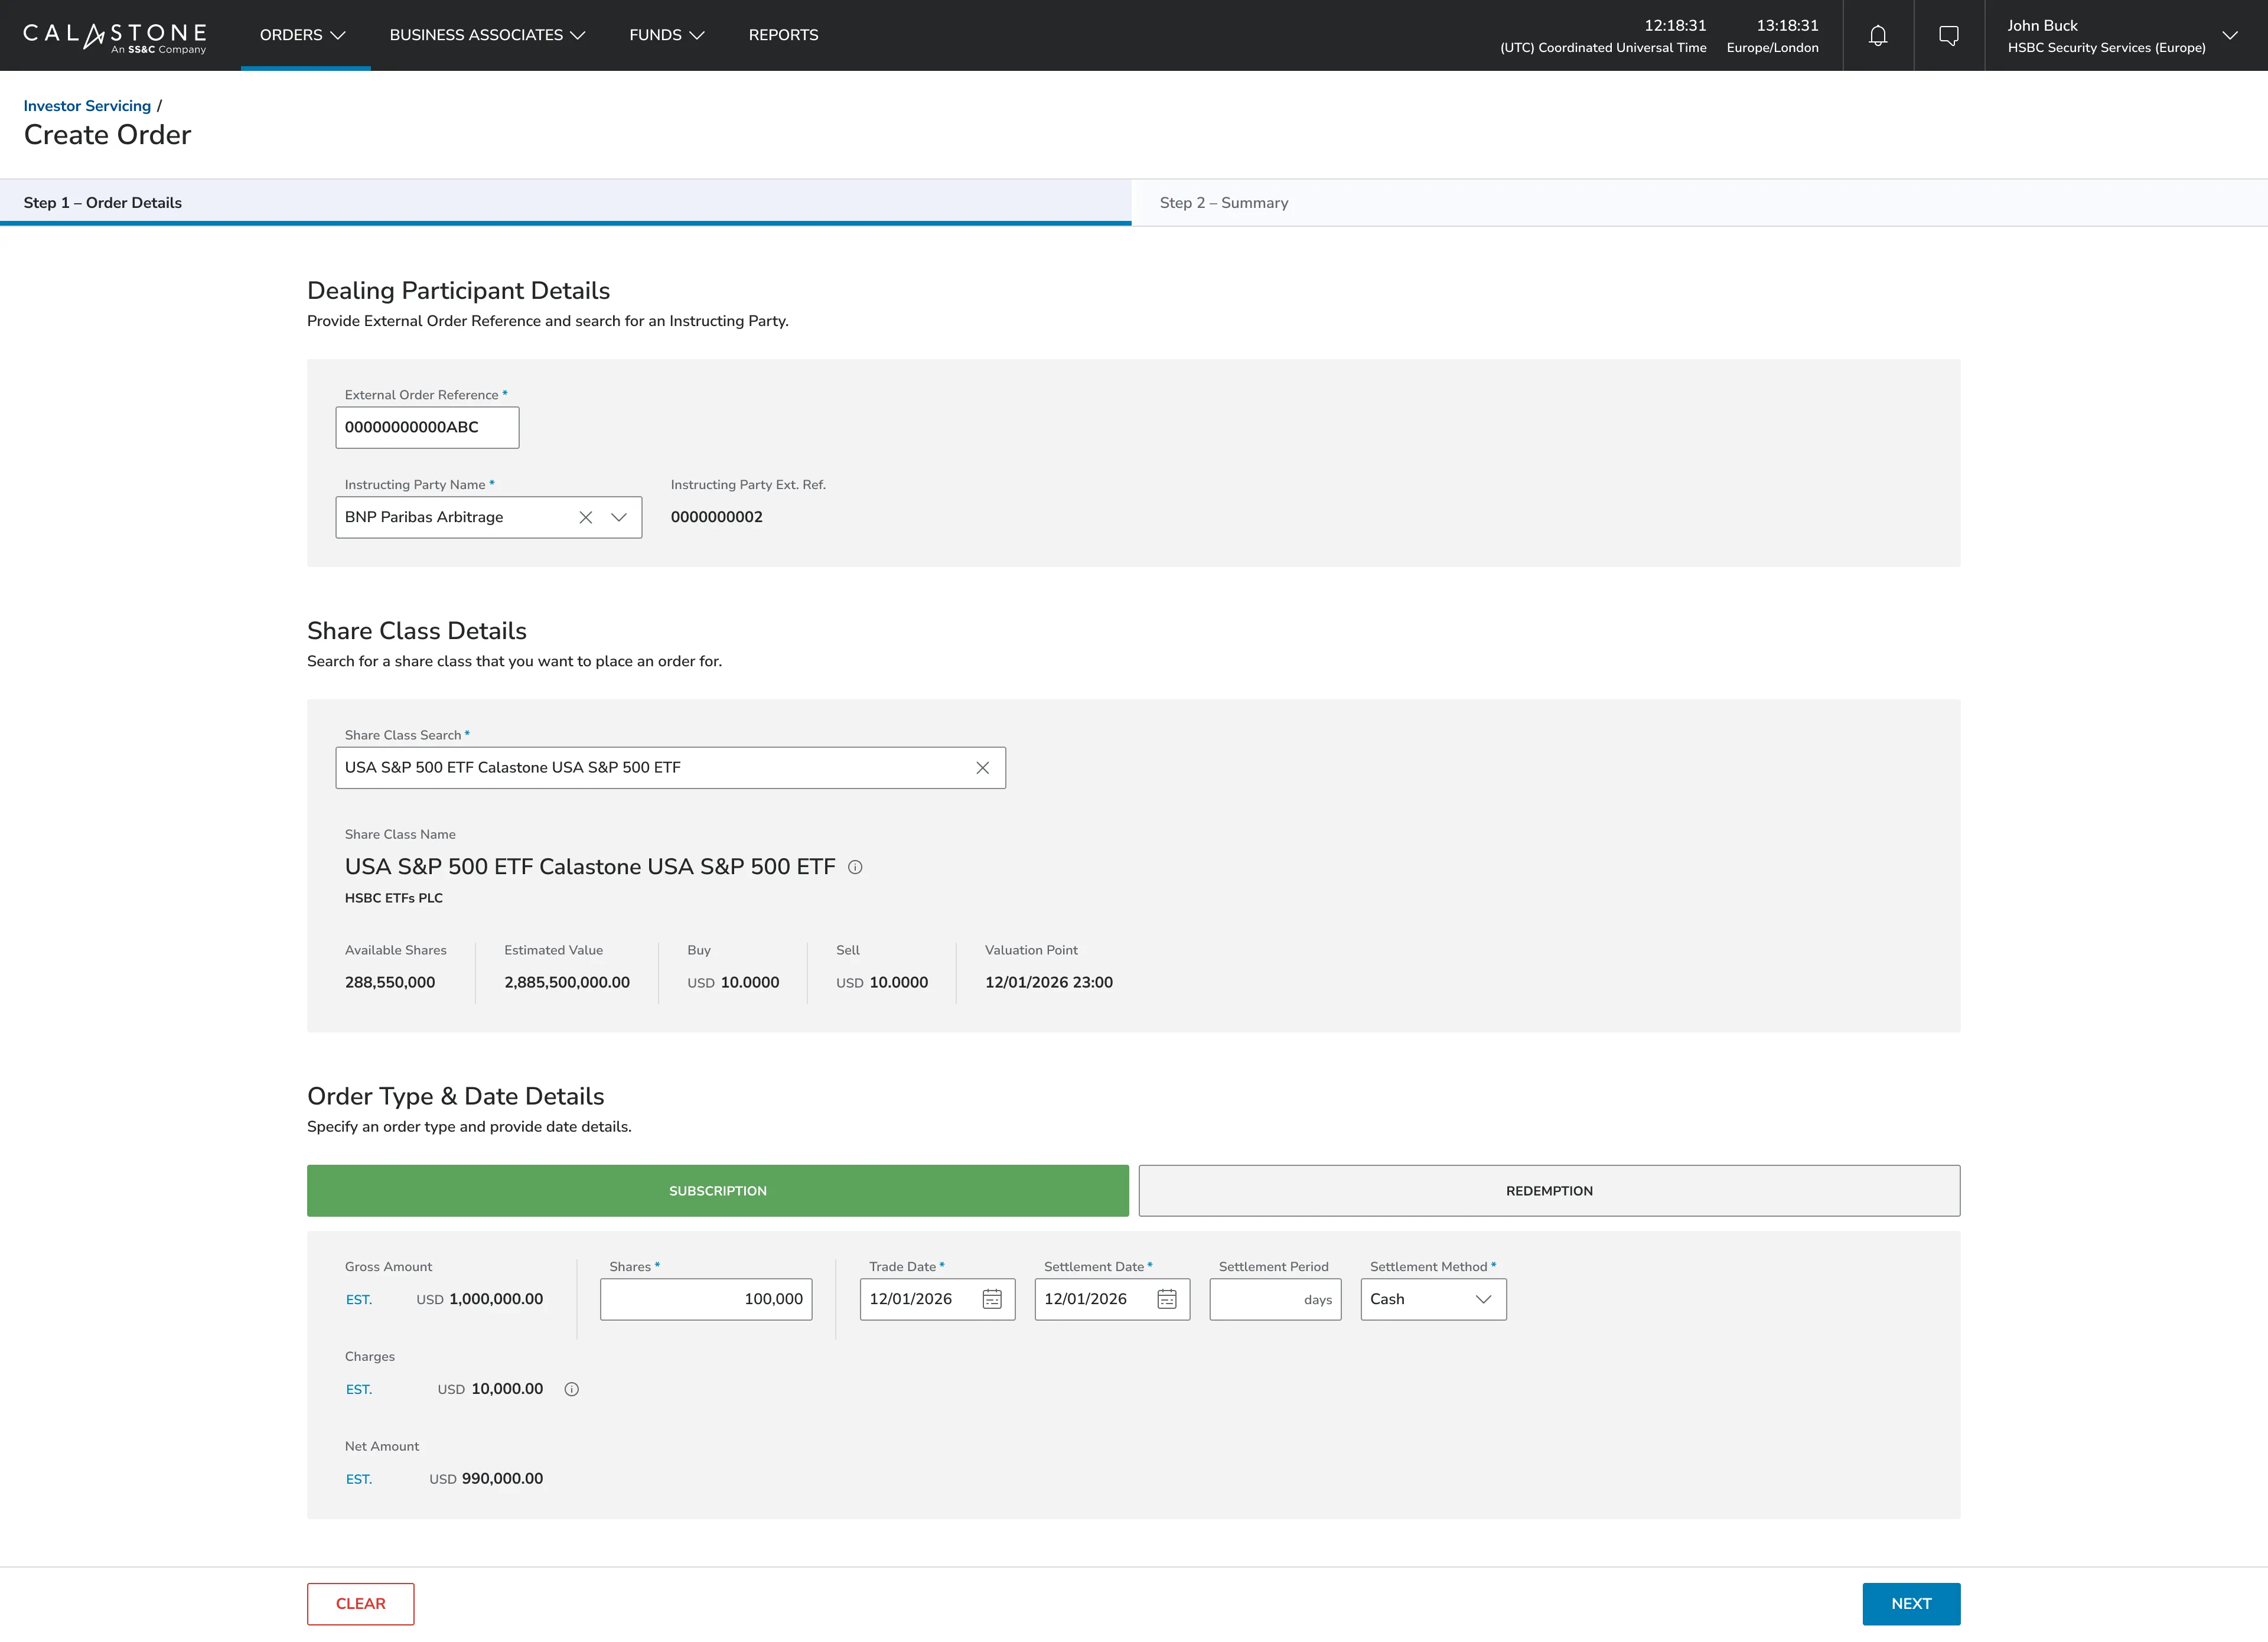Select the Estimated Value 2,885,500,000.00
The image size is (2268, 1642).
coord(567,983)
